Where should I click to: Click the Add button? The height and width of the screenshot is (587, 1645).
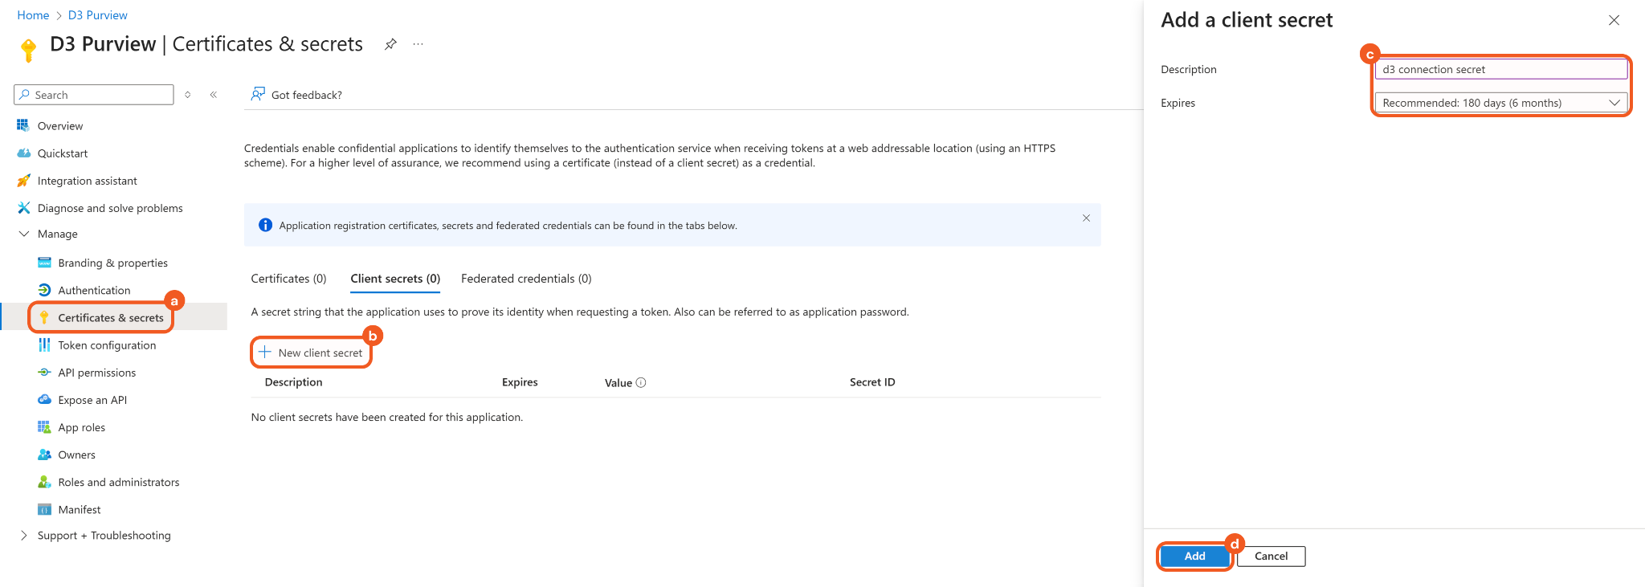coord(1194,556)
